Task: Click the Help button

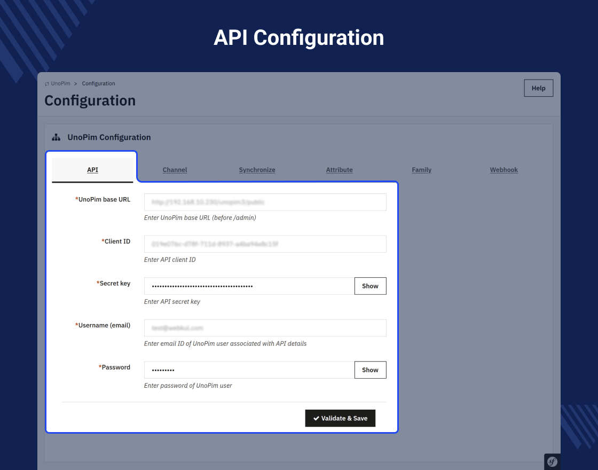Action: (x=539, y=88)
